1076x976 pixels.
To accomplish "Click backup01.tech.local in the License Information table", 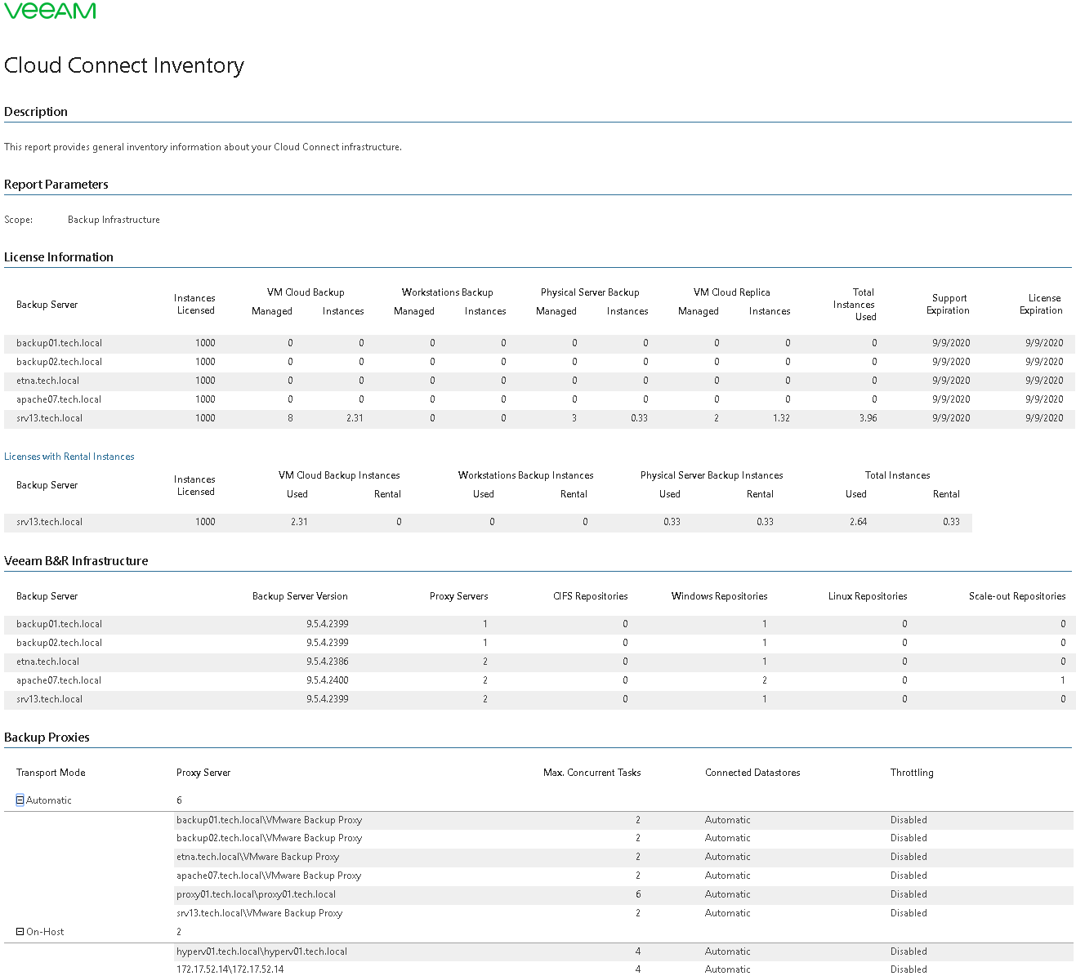I will (59, 343).
